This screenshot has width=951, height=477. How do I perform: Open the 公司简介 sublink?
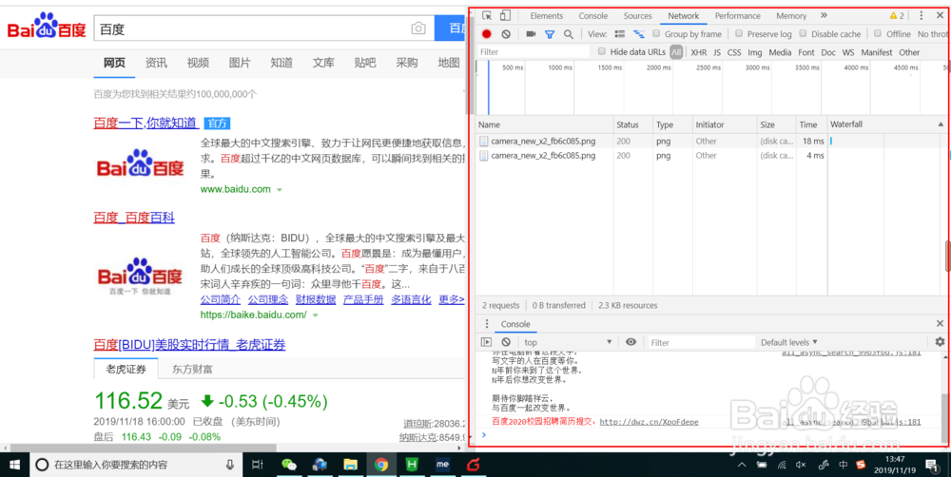(x=221, y=299)
